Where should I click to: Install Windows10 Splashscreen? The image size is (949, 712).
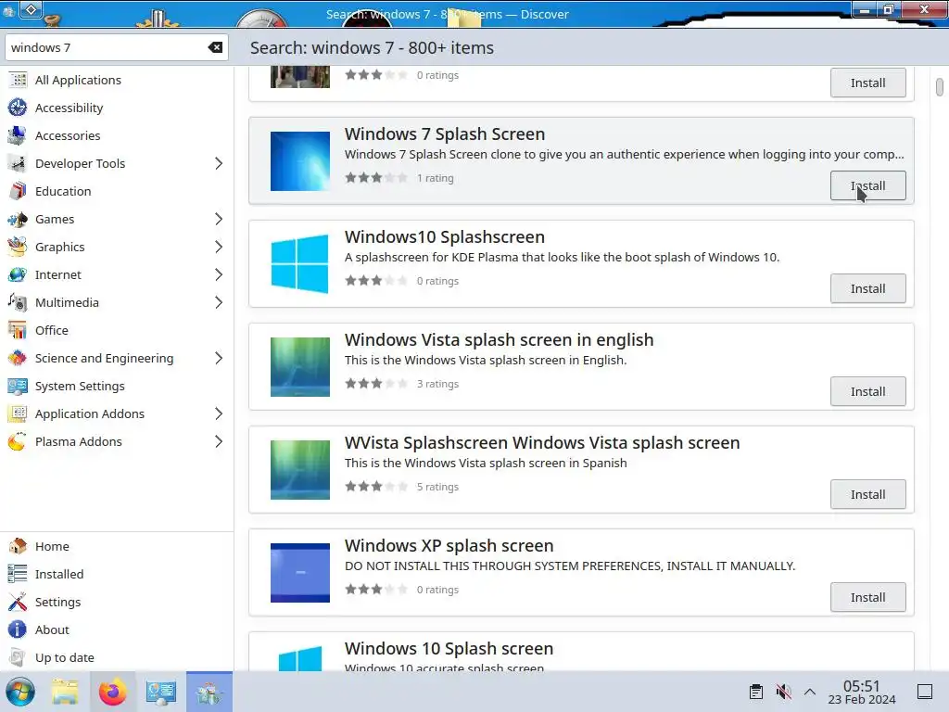click(867, 289)
